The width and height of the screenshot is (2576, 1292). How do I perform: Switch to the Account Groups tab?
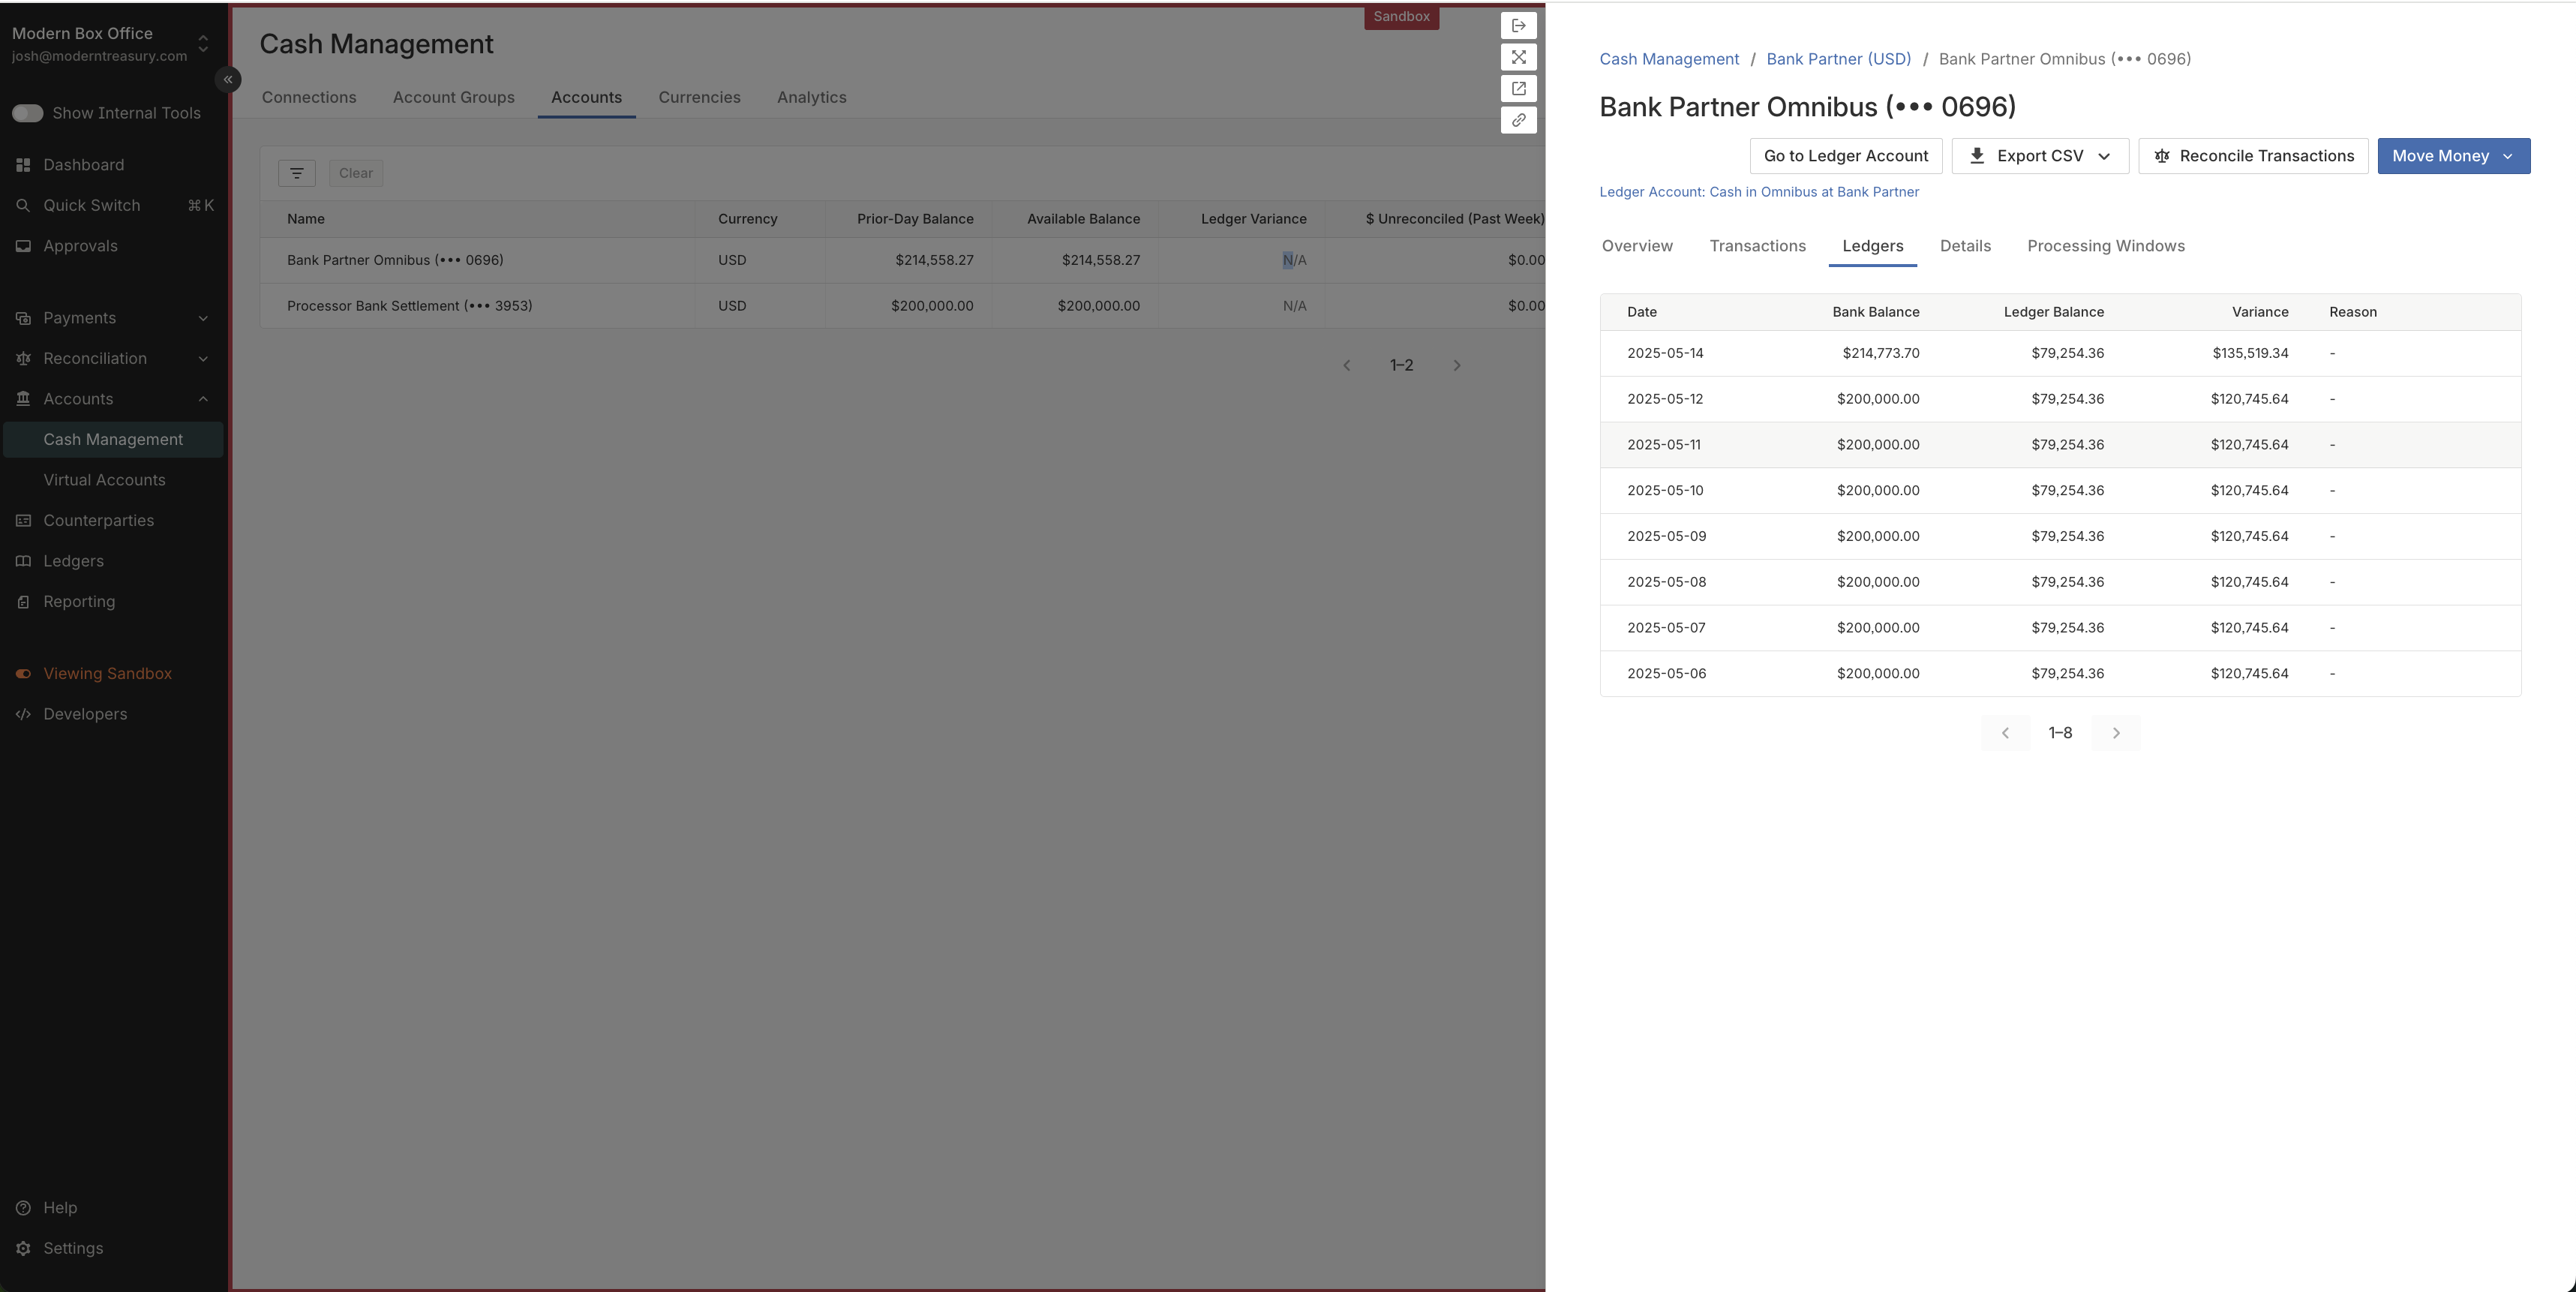pos(453,97)
